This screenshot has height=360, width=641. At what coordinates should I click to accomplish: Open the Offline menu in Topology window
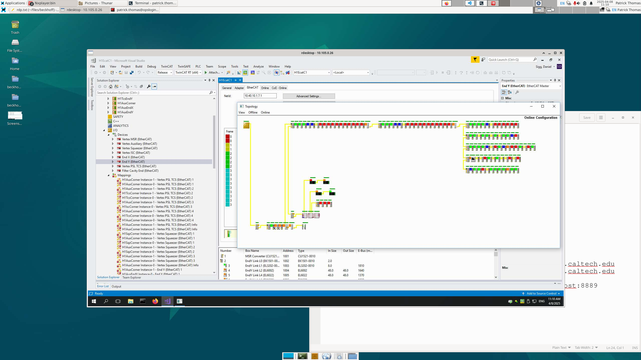pos(253,112)
